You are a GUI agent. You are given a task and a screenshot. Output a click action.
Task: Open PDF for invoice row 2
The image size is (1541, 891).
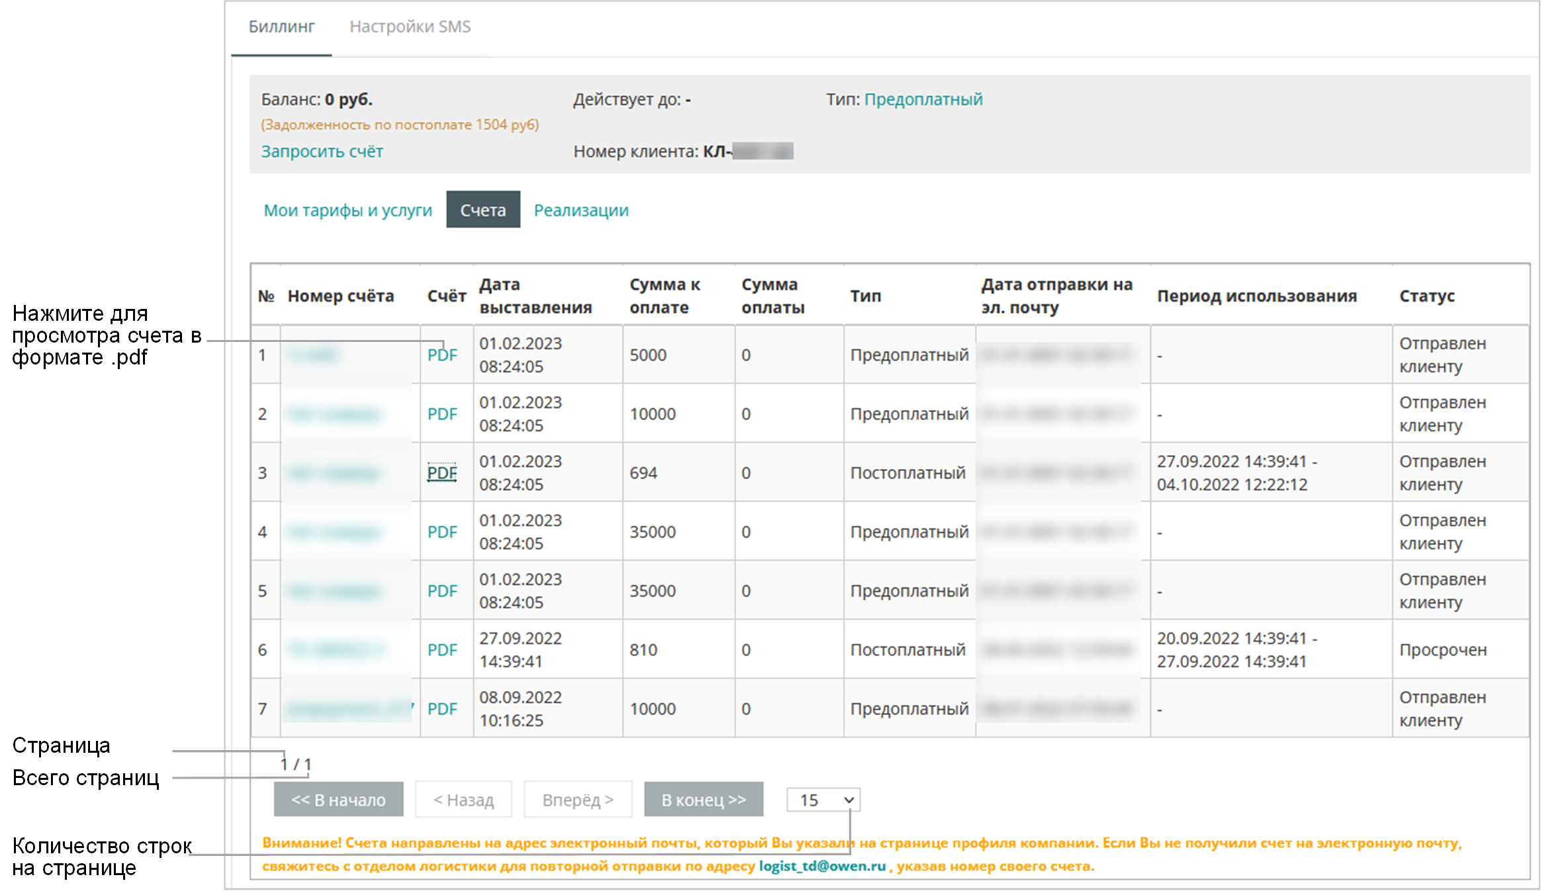point(442,414)
